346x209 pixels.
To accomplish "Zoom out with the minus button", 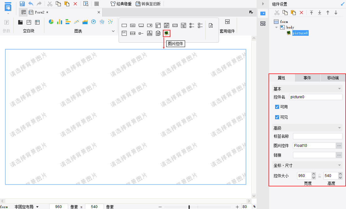I will click(x=160, y=207).
